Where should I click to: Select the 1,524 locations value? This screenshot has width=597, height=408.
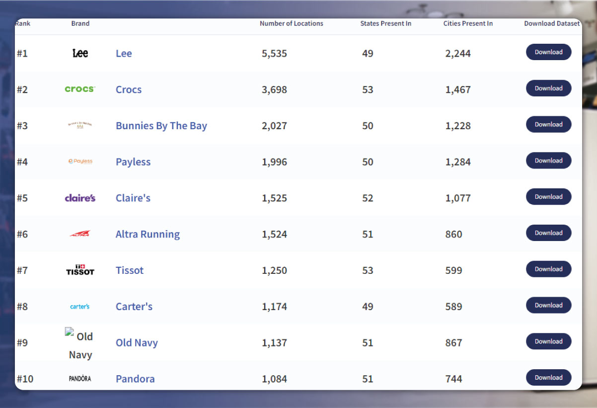point(275,234)
